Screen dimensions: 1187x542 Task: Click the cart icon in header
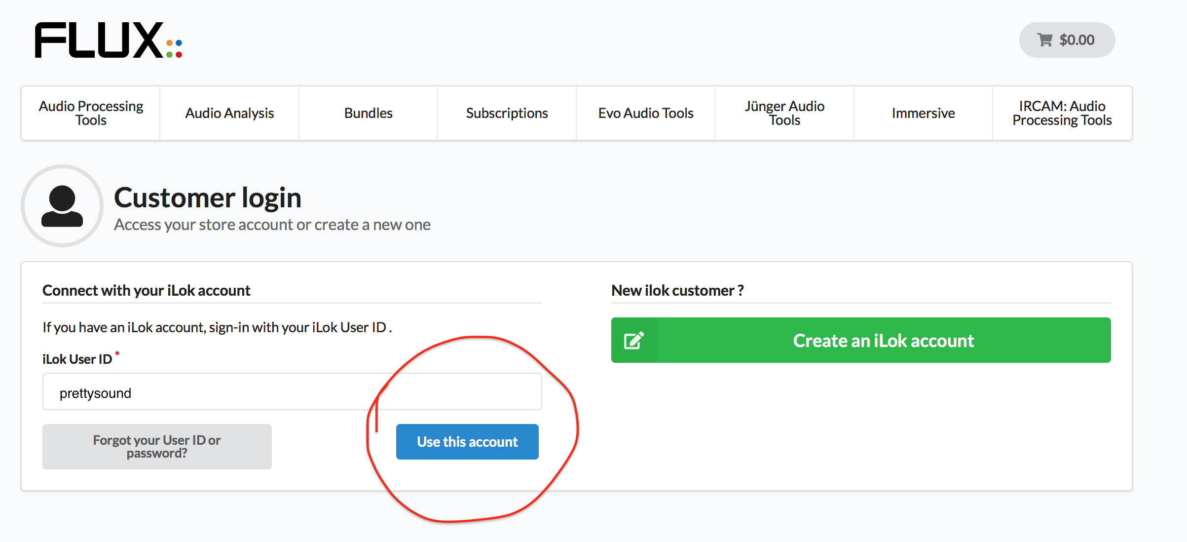[1045, 40]
